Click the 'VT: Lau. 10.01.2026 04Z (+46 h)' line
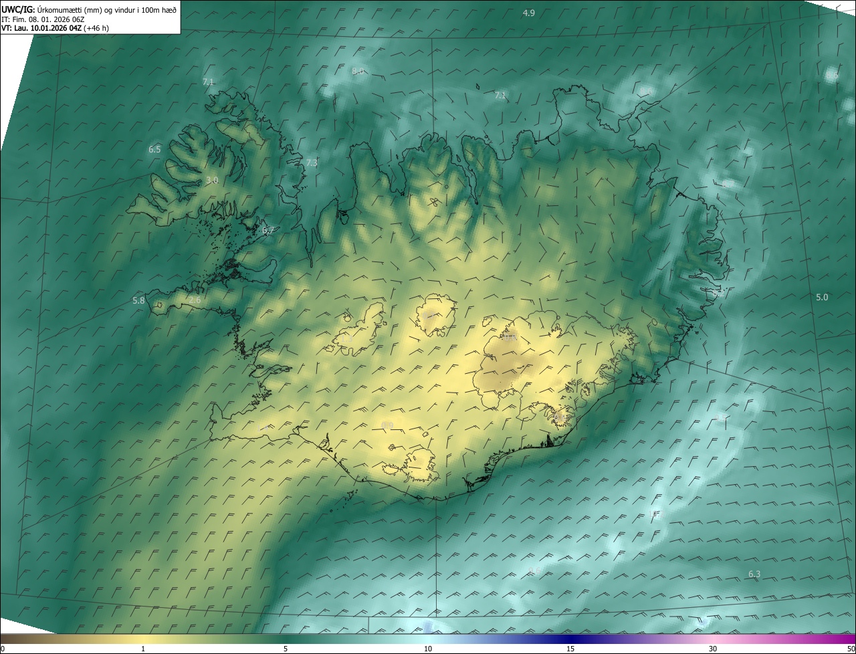Viewport: 856px width, 654px height. pyautogui.click(x=56, y=28)
